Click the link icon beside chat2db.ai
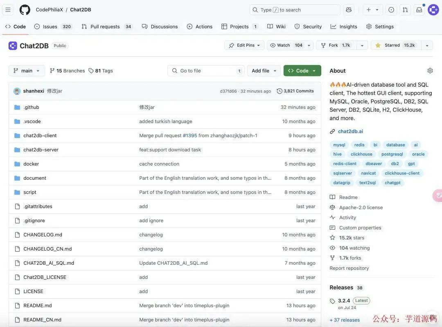This screenshot has width=442, height=327. point(332,132)
